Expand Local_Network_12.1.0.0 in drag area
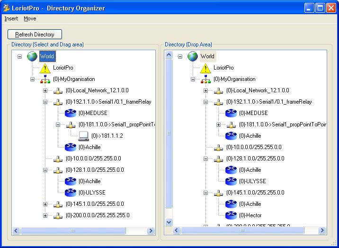Image resolution: width=339 pixels, height=248 pixels. point(45,91)
